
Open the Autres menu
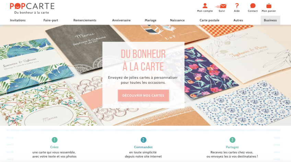pos(238,21)
